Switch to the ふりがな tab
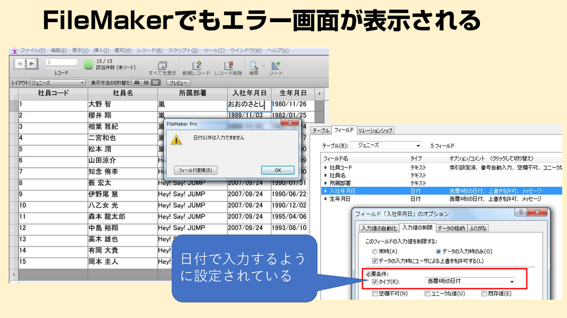This screenshot has height=318, width=567. (x=477, y=228)
